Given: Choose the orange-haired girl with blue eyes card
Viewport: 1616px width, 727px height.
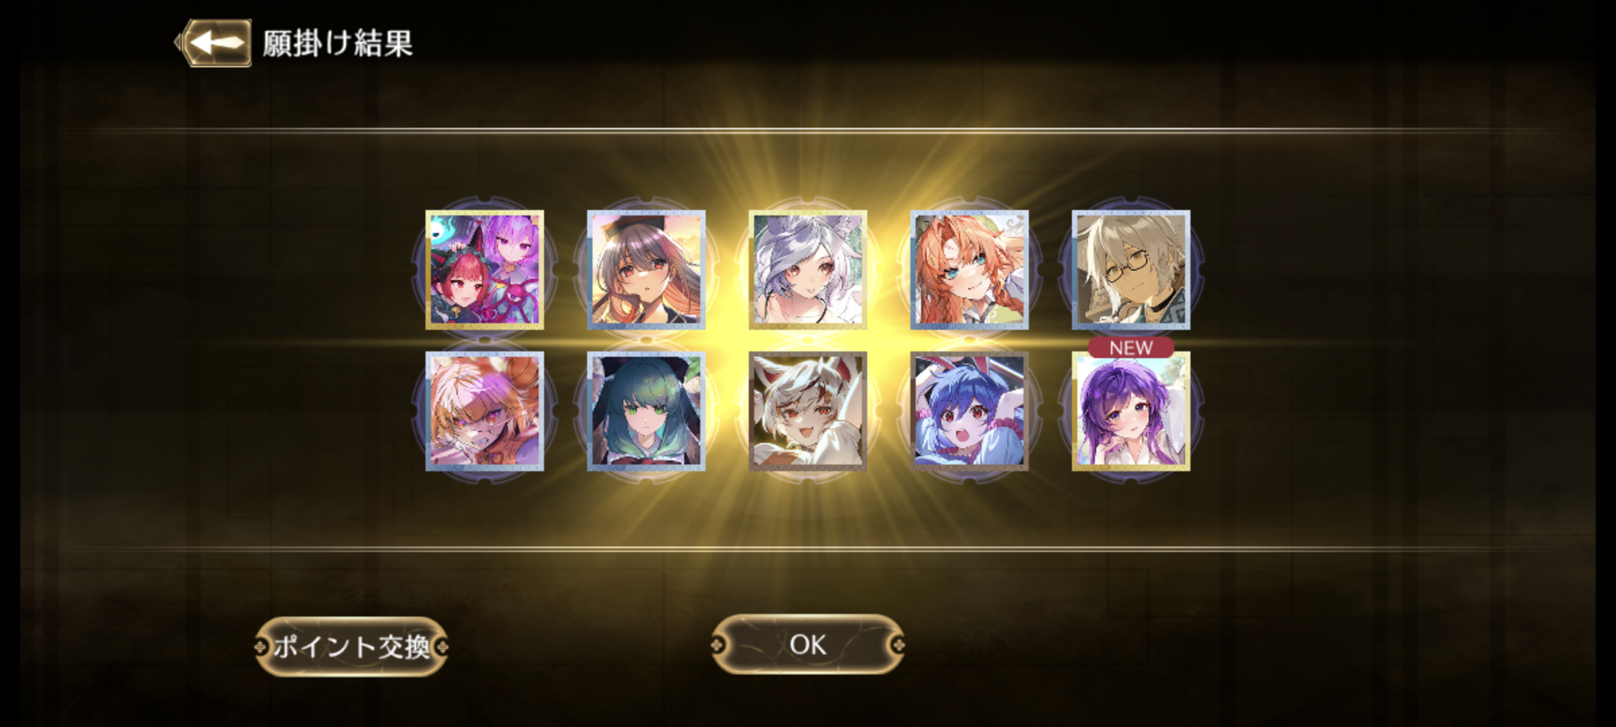Looking at the screenshot, I should pos(970,270).
